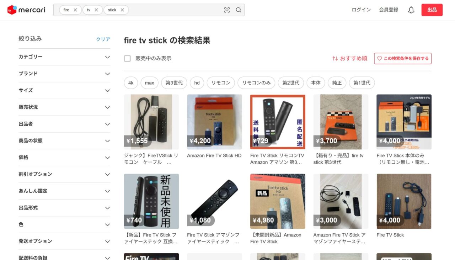Expand the 出品者 filter
The height and width of the screenshot is (260, 455).
(64, 124)
